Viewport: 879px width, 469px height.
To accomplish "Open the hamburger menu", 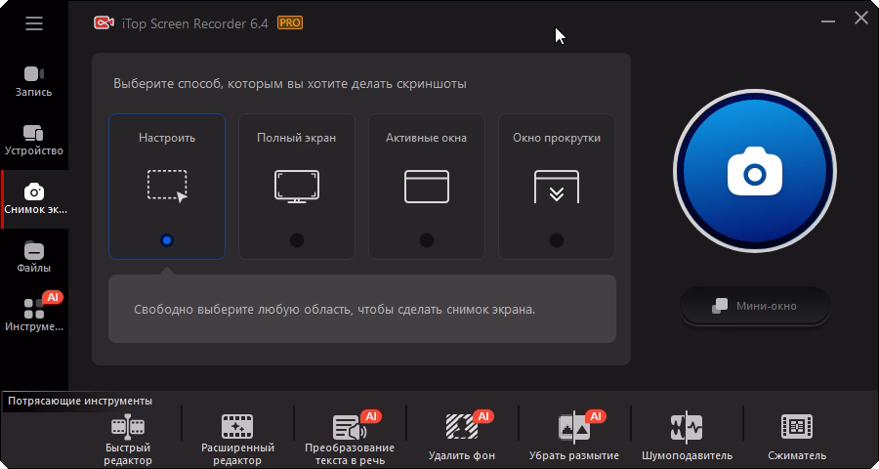I will pos(34,23).
